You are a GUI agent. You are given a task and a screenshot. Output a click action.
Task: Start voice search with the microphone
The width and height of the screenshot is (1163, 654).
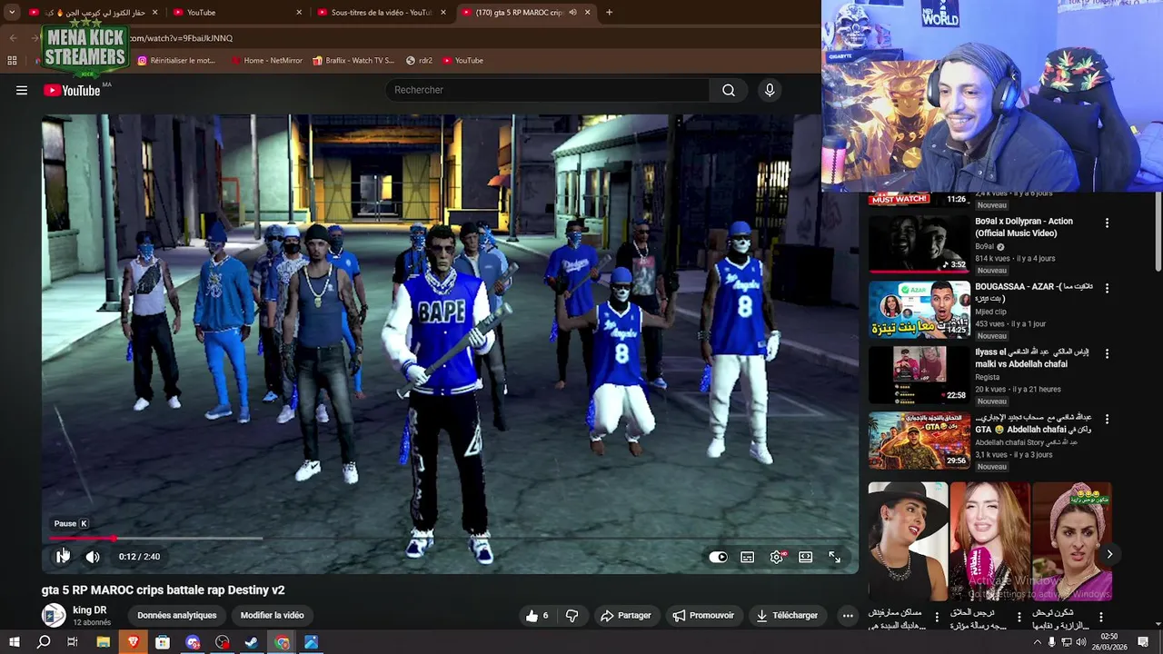(770, 90)
